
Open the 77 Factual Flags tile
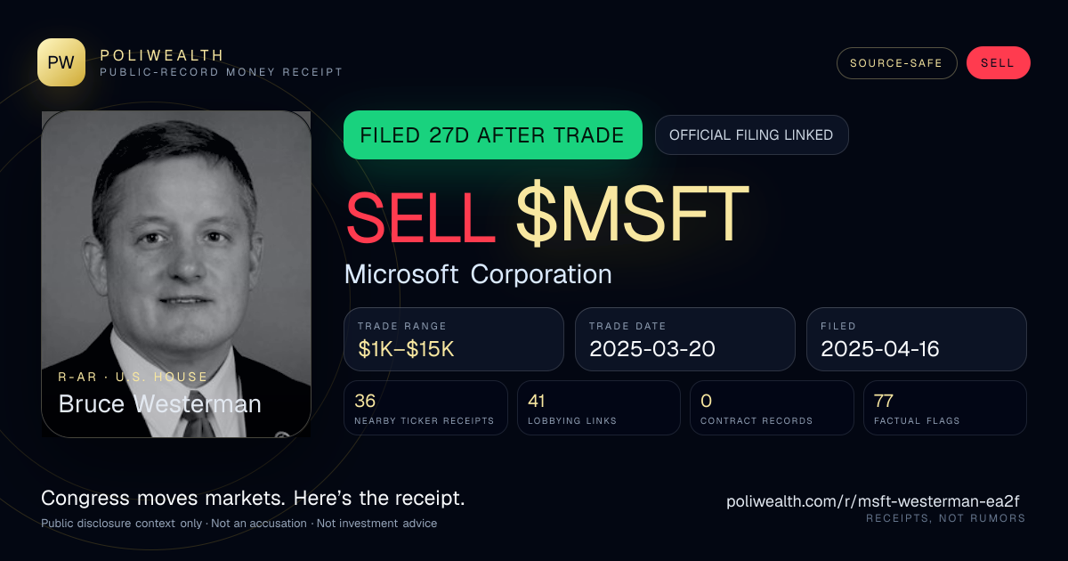945,408
